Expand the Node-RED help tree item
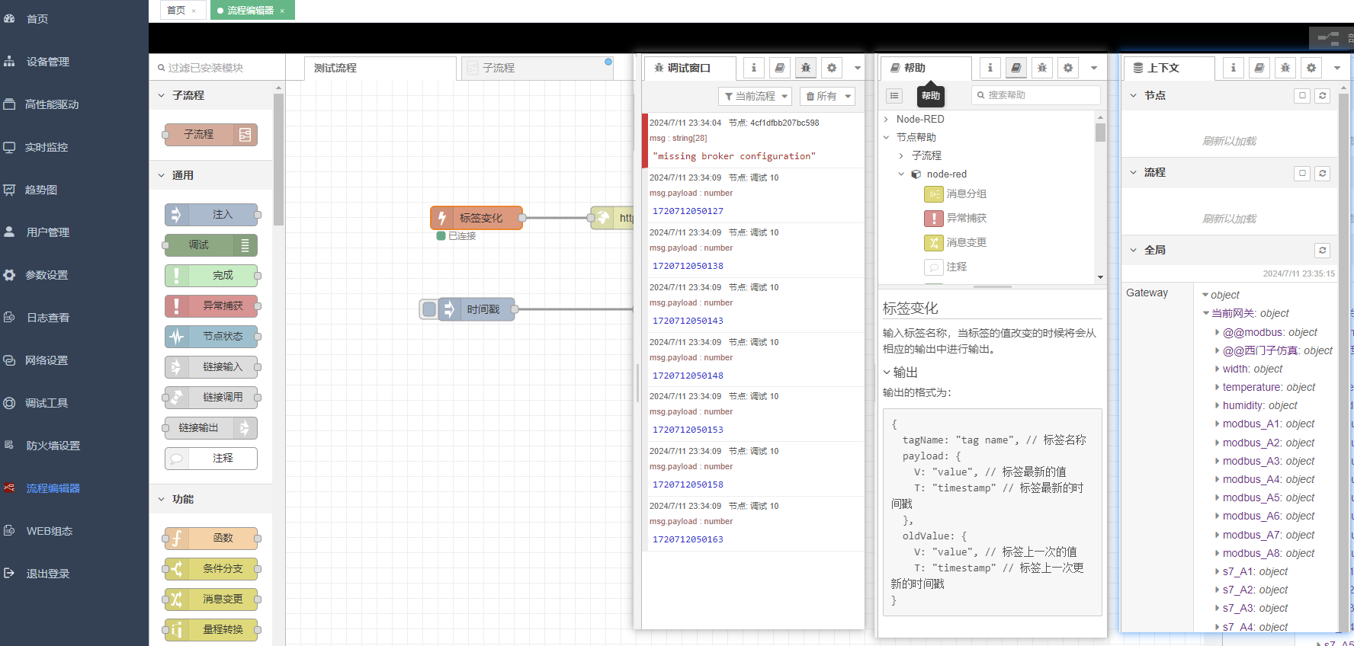This screenshot has width=1354, height=646. [887, 119]
